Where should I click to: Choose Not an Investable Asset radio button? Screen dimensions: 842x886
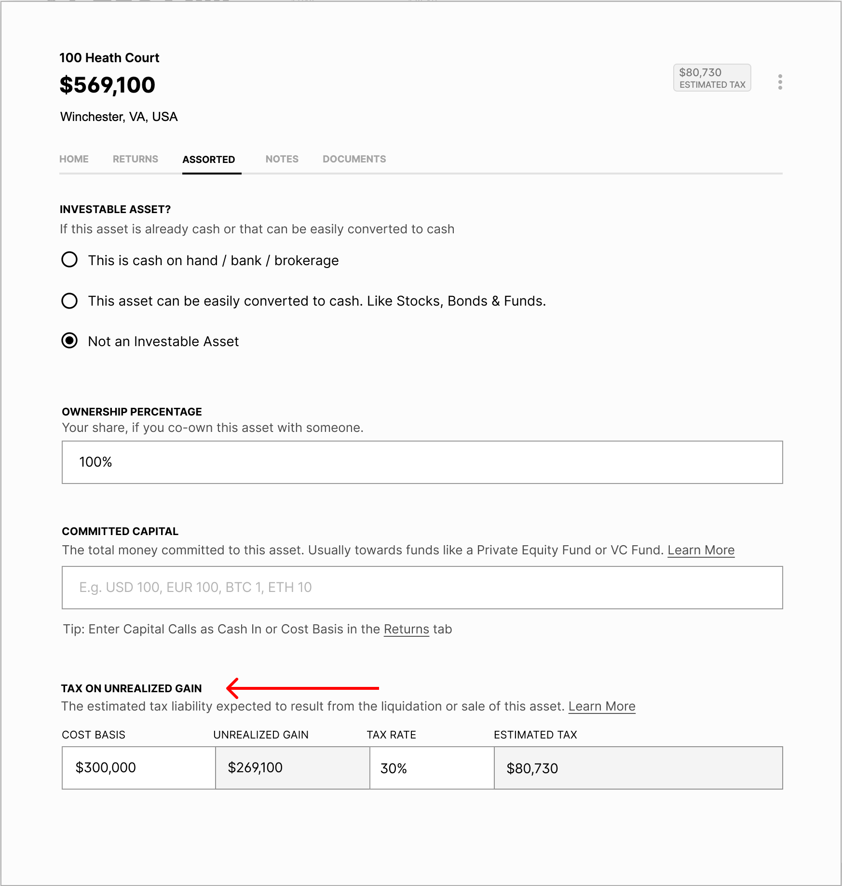69,340
